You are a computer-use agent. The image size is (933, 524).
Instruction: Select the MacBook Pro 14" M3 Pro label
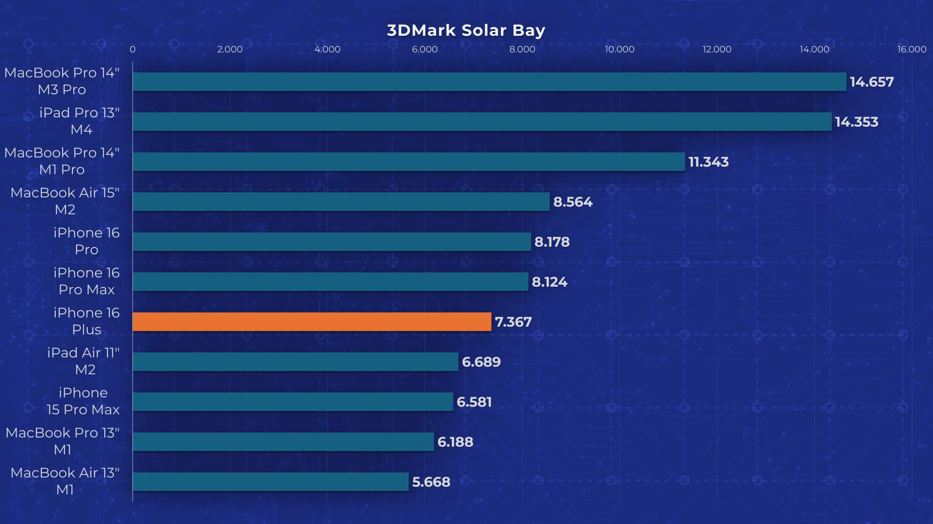click(62, 81)
